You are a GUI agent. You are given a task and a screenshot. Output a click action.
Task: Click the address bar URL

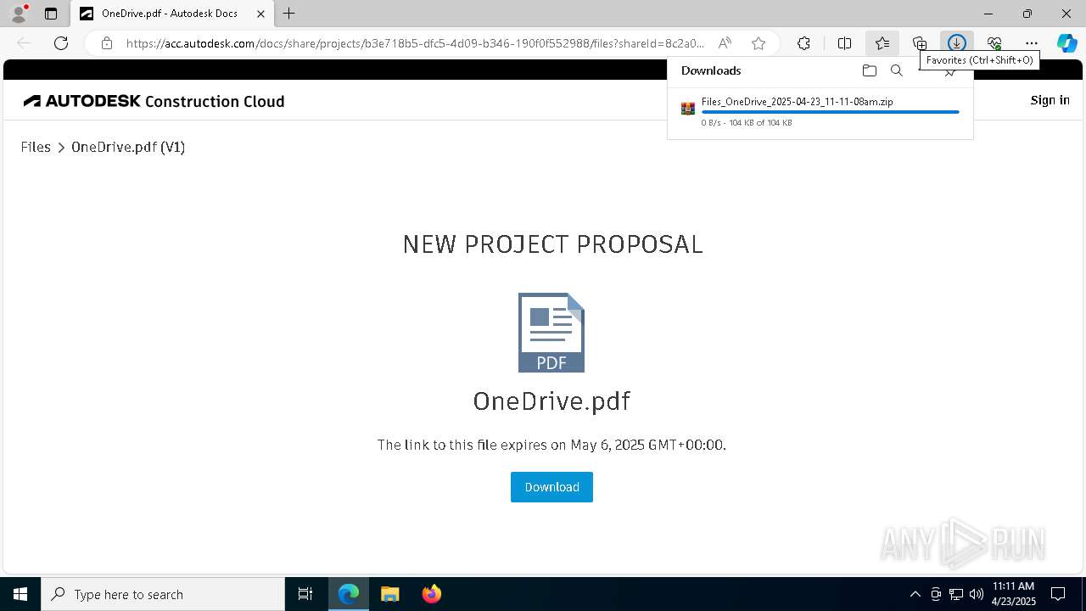[x=415, y=43]
